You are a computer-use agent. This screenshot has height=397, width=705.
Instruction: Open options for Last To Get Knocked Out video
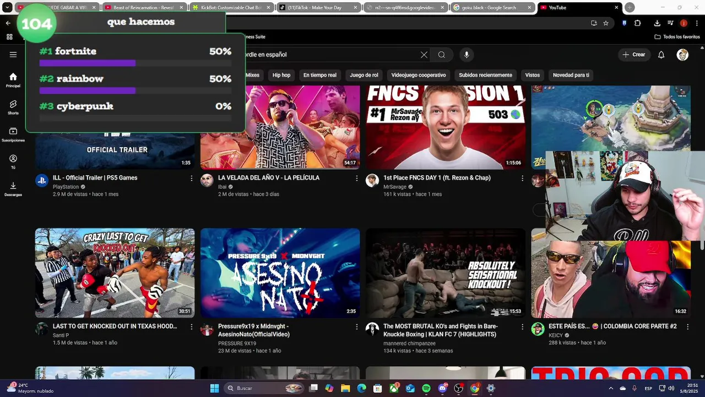pyautogui.click(x=192, y=326)
